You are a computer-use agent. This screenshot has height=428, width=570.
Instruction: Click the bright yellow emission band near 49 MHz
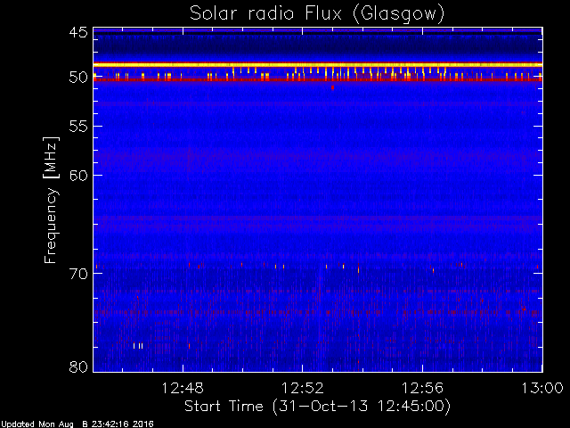[318, 65]
